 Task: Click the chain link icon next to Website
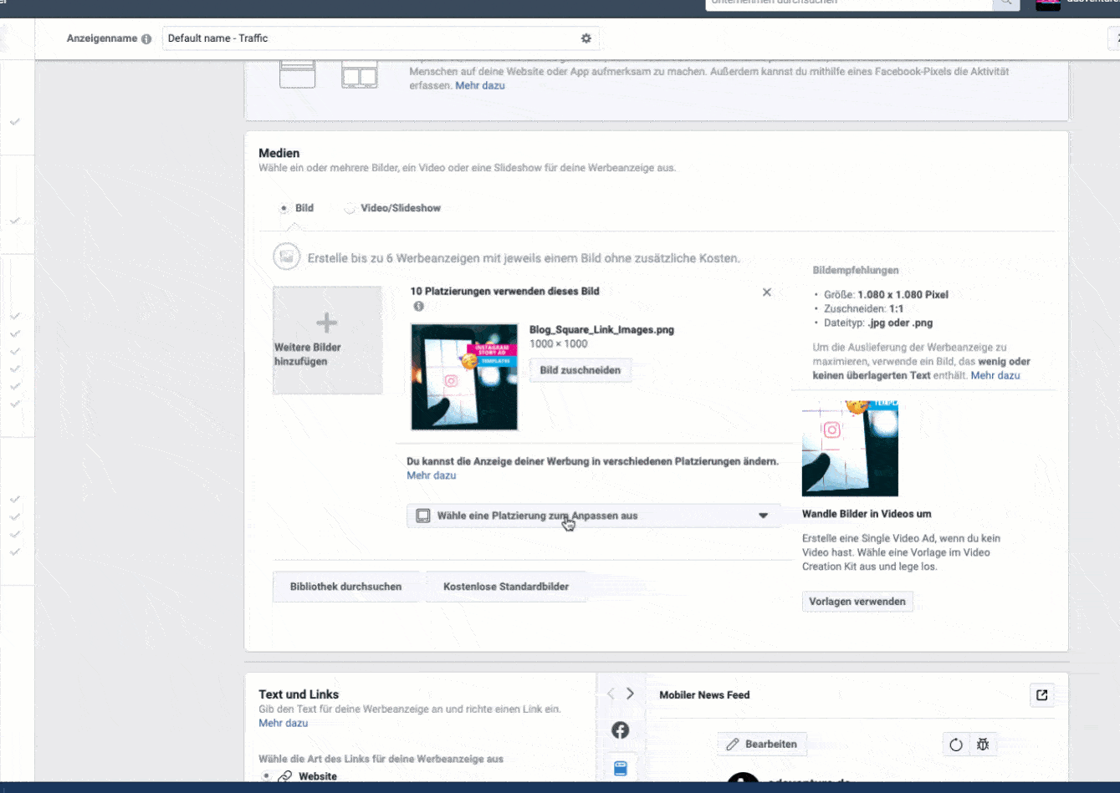285,777
